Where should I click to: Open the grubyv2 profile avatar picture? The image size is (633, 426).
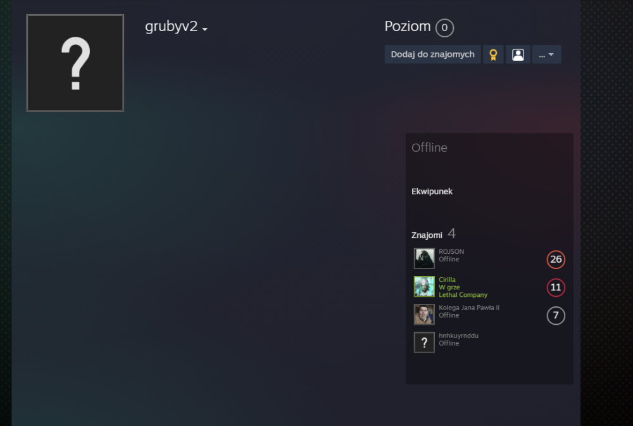click(x=75, y=63)
